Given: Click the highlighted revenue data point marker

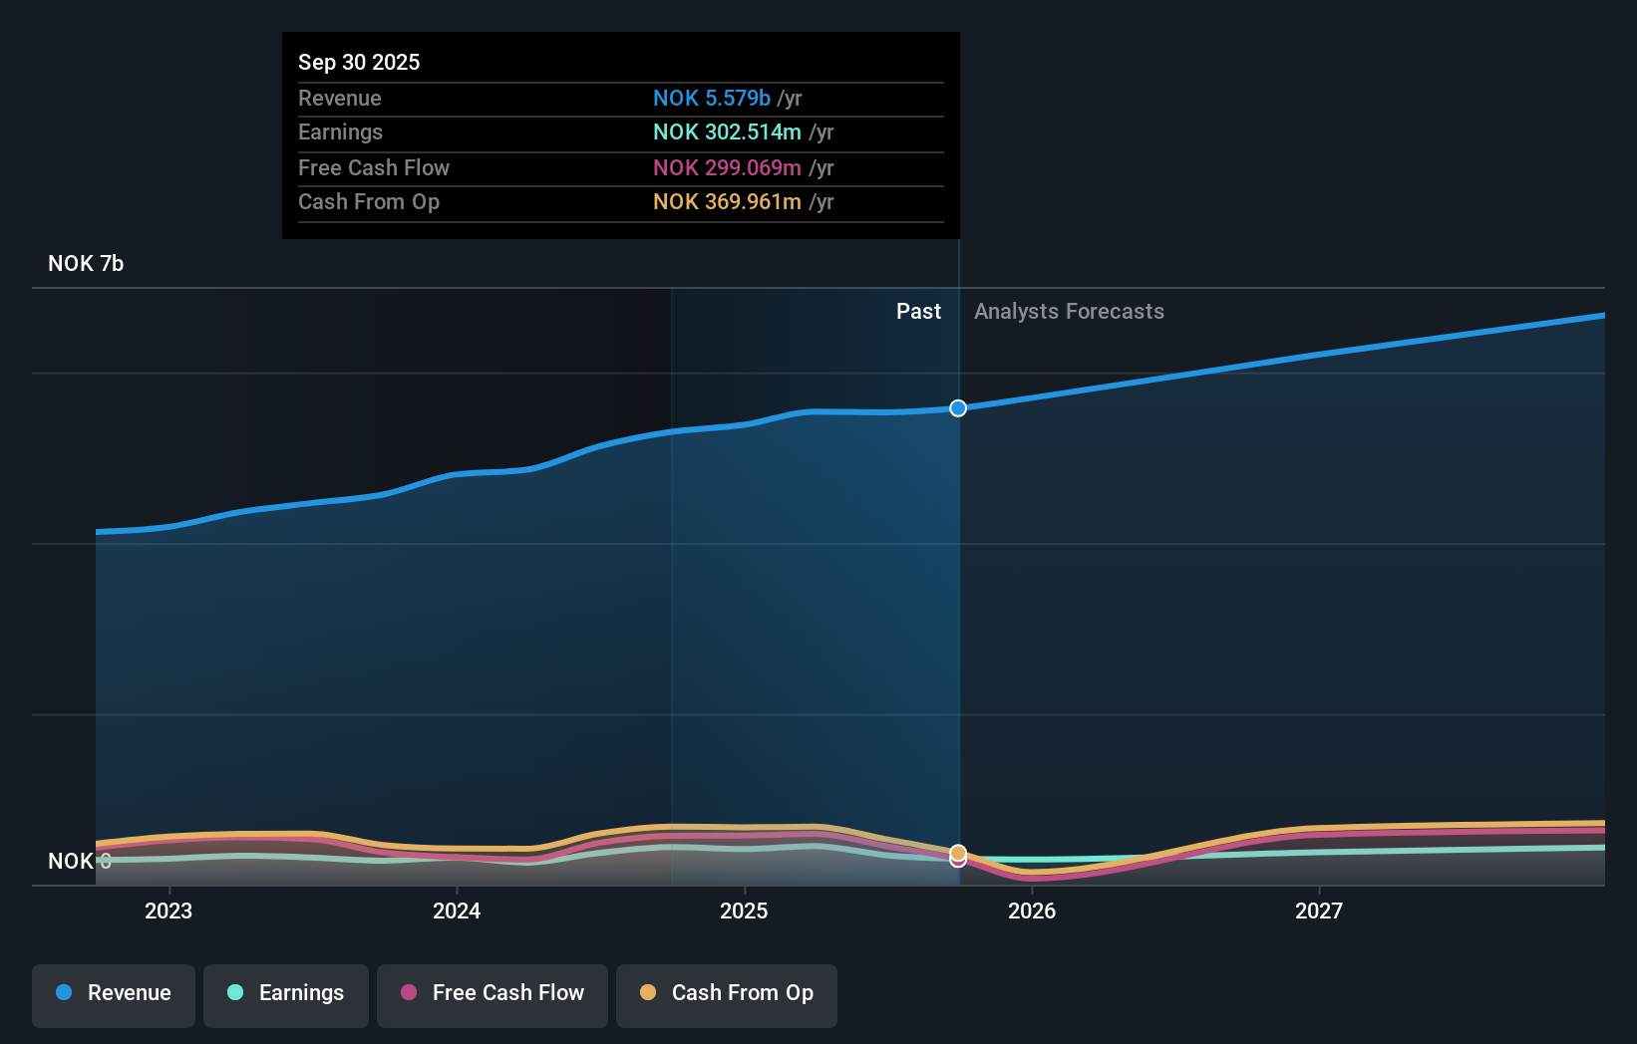Looking at the screenshot, I should (957, 407).
